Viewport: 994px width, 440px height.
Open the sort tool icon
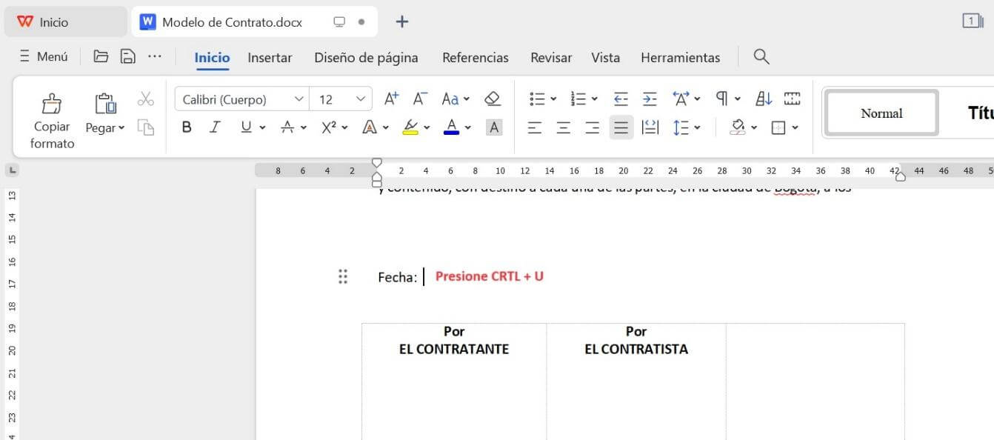click(x=763, y=97)
